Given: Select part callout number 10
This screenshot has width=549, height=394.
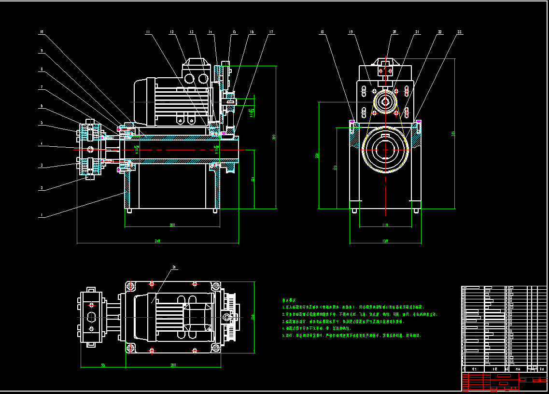Looking at the screenshot, I should (42, 32).
